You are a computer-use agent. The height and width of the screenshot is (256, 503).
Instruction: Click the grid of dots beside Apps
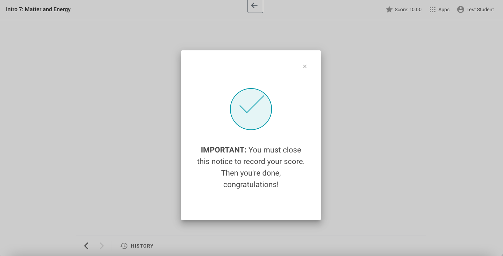432,9
